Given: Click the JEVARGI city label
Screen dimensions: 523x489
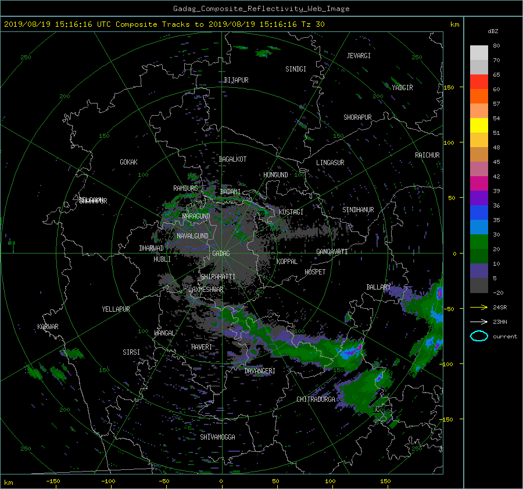Looking at the screenshot, I should point(359,56).
